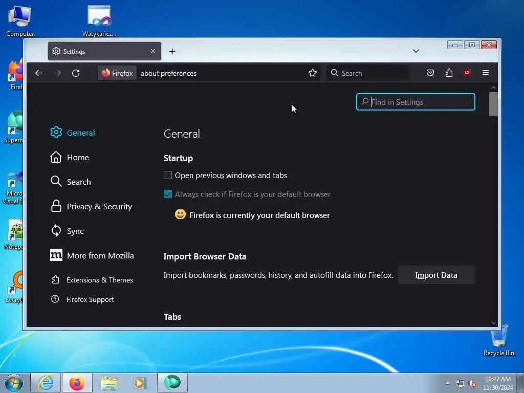Click the scrollbar down arrow
This screenshot has width=524, height=393.
493,322
